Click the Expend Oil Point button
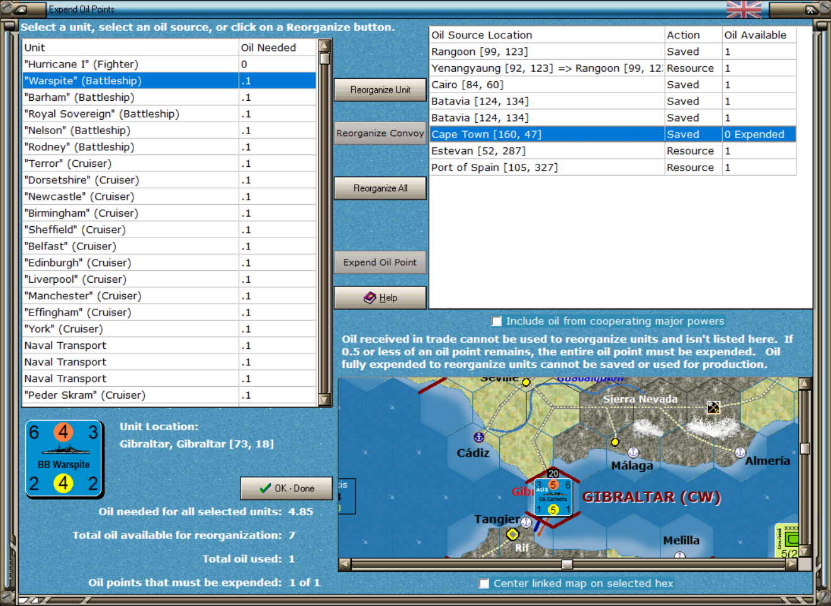Image resolution: width=831 pixels, height=606 pixels. click(x=380, y=262)
